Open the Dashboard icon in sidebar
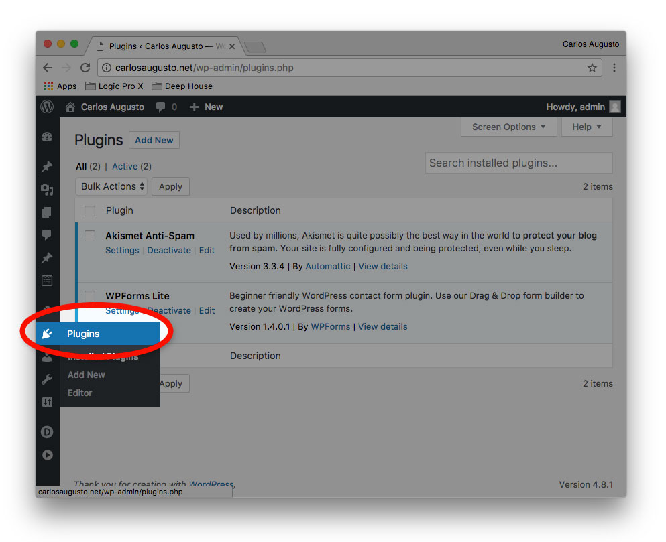 tap(47, 137)
